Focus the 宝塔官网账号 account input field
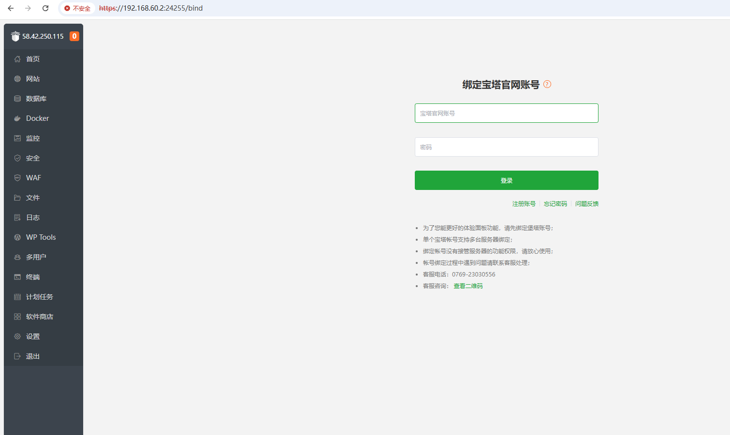 [506, 113]
